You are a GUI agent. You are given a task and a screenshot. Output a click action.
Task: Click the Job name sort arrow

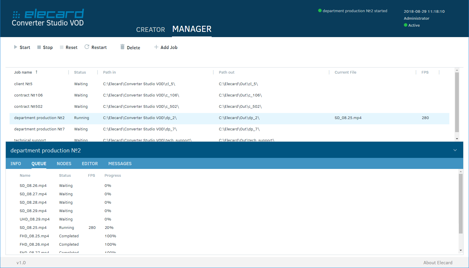pos(36,72)
